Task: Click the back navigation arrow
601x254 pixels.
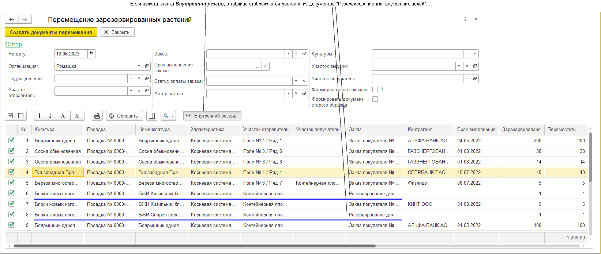Action: pos(12,19)
